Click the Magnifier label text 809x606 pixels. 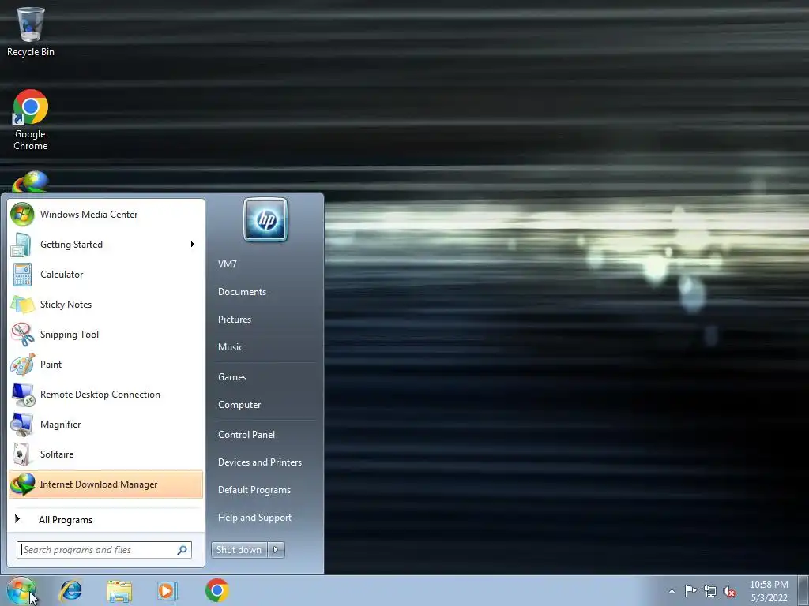pyautogui.click(x=60, y=425)
